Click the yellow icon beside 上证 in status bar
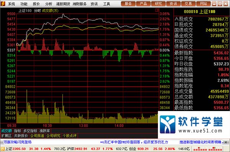 point(3,149)
